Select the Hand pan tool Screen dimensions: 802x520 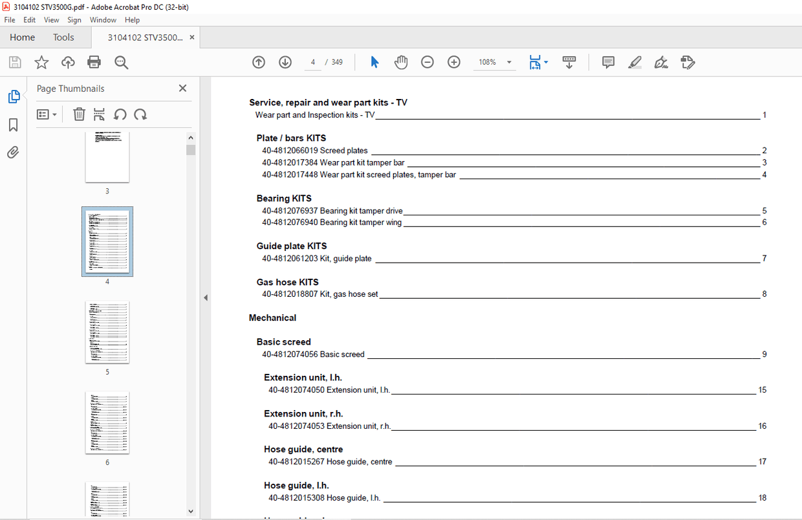point(401,62)
